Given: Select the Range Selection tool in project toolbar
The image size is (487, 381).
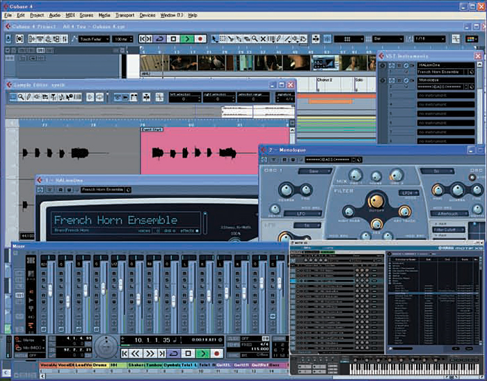Looking at the screenshot, I should (223, 39).
